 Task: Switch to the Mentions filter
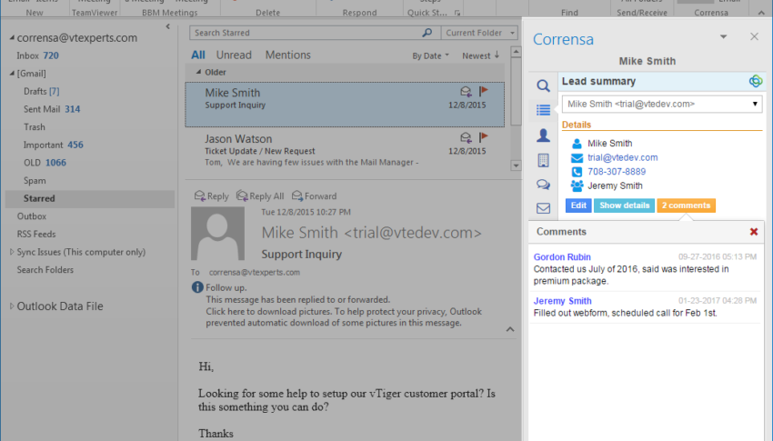pos(288,55)
